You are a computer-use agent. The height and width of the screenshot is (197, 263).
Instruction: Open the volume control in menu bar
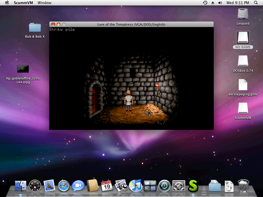220,3
